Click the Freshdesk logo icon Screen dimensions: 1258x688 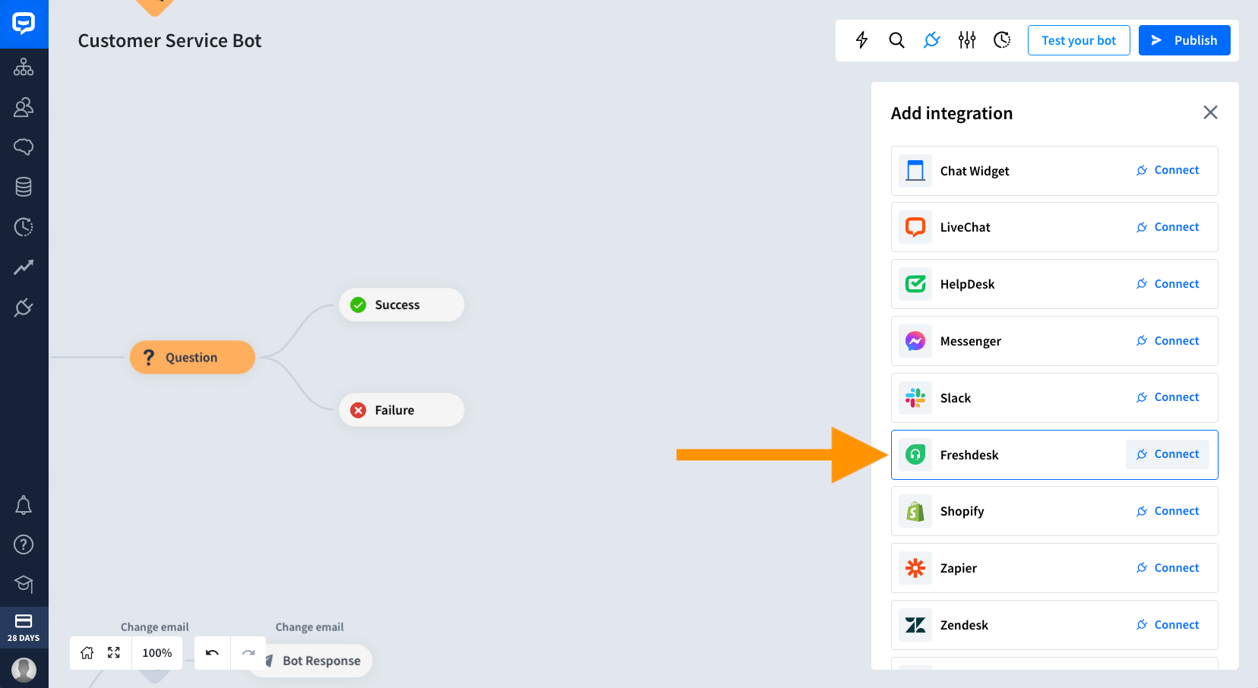click(915, 455)
